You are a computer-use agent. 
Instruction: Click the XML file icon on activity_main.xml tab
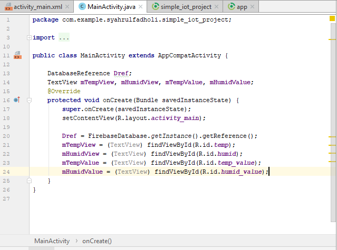(8, 7)
